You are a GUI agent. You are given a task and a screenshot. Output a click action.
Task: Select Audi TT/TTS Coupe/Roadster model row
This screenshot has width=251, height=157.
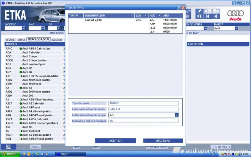point(35,76)
